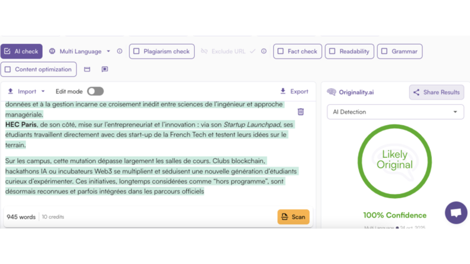Open the chat support bubble
Viewport: 470px width, 264px height.
coord(456,213)
